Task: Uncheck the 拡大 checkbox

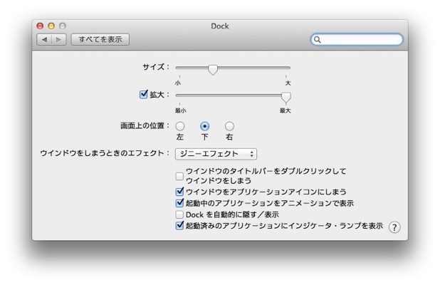Action: 143,94
